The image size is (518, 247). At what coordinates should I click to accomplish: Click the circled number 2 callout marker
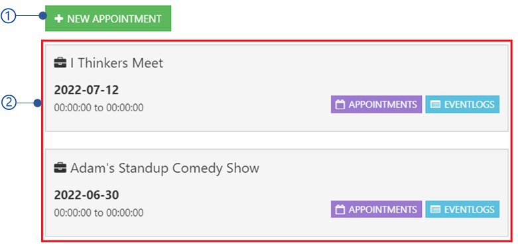click(9, 103)
